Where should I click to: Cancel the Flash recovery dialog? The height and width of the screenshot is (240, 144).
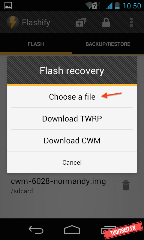(x=72, y=162)
